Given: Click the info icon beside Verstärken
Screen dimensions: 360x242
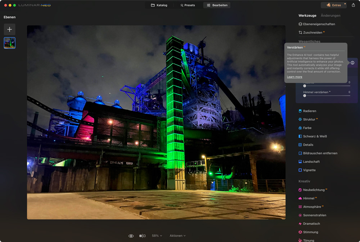Looking at the screenshot, I should [352, 63].
